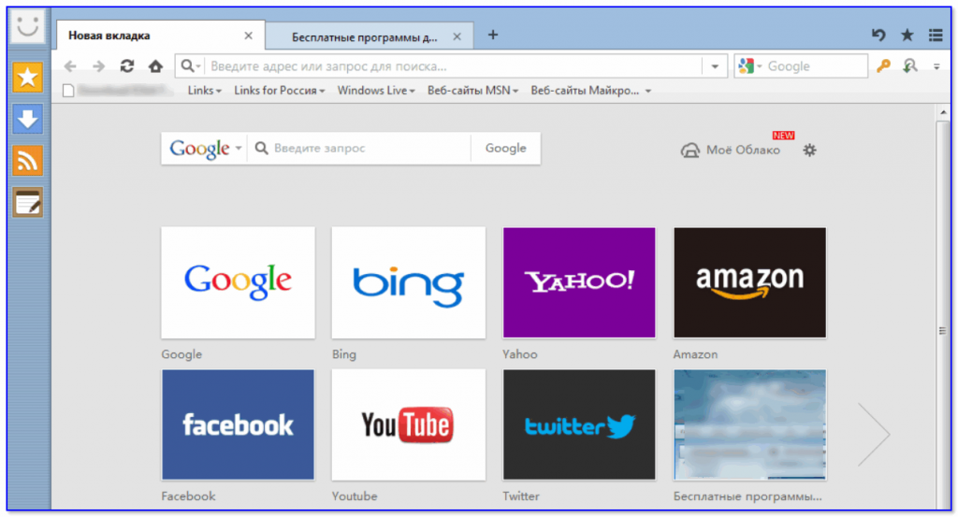
Task: Open the Windows Live bookmarks dropdown
Action: click(x=376, y=91)
